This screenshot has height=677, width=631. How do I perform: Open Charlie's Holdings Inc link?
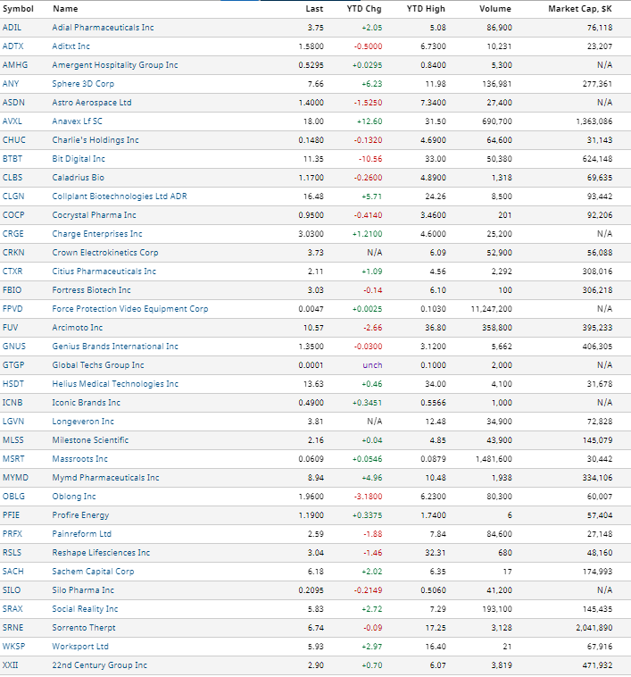pos(95,140)
